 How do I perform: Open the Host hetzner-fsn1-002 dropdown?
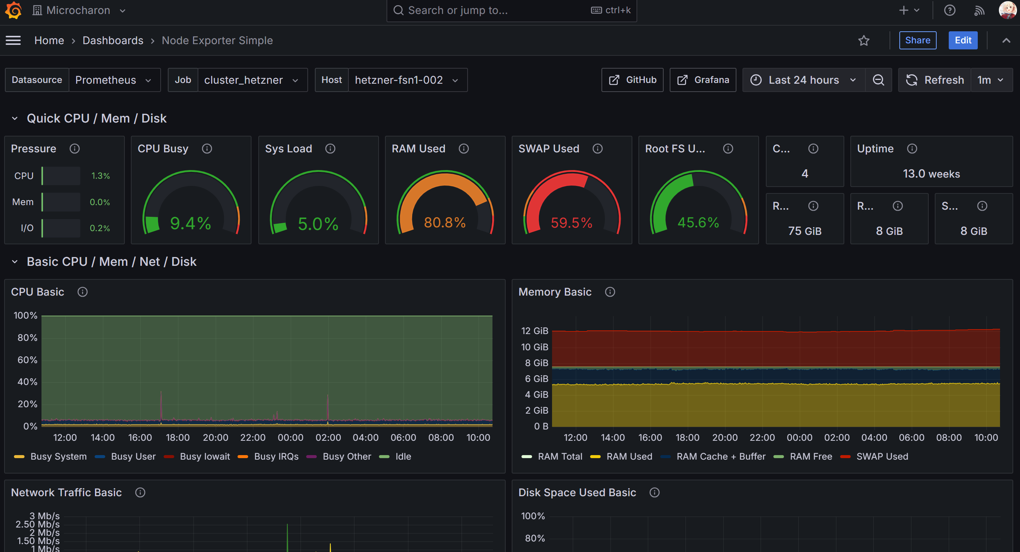click(x=406, y=80)
